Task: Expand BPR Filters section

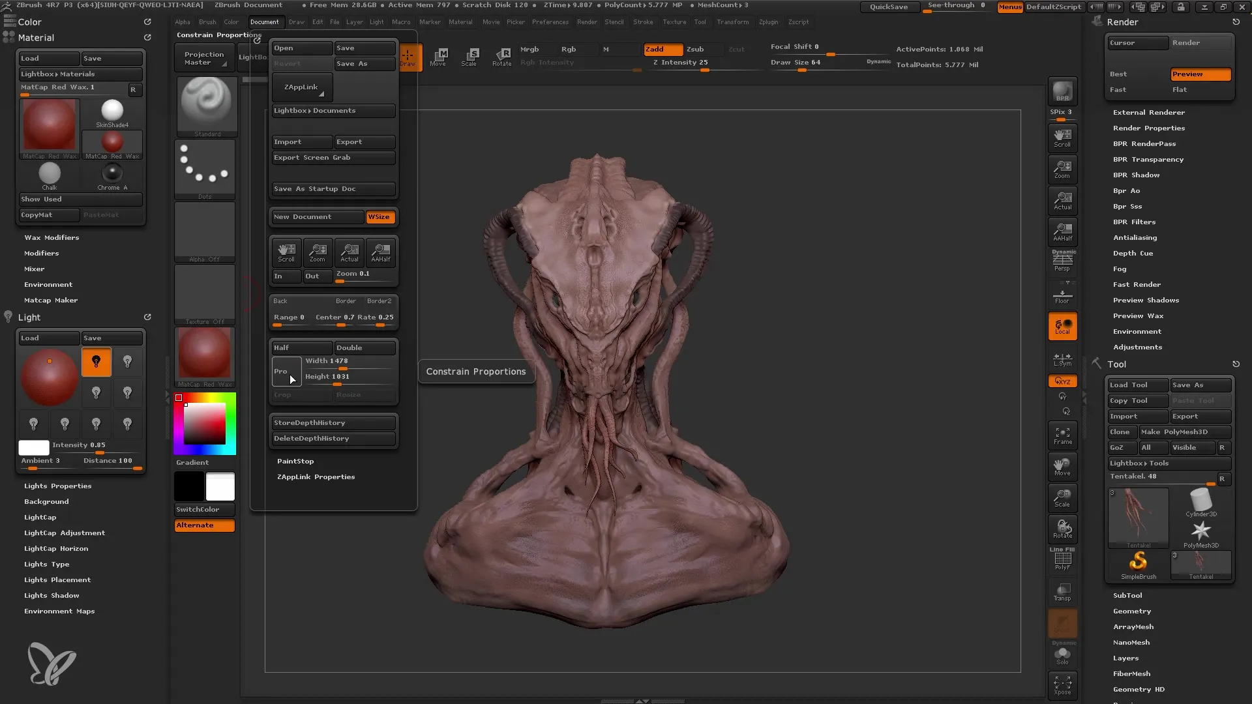Action: (x=1135, y=222)
